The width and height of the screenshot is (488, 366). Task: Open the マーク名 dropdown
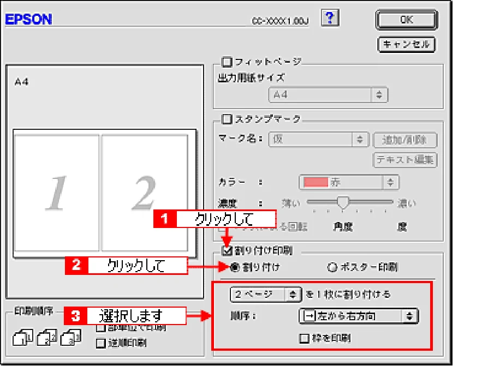click(319, 139)
